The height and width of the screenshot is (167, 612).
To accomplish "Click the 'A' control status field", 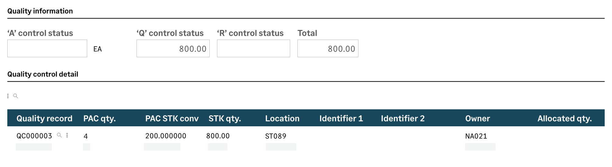I will pyautogui.click(x=47, y=48).
